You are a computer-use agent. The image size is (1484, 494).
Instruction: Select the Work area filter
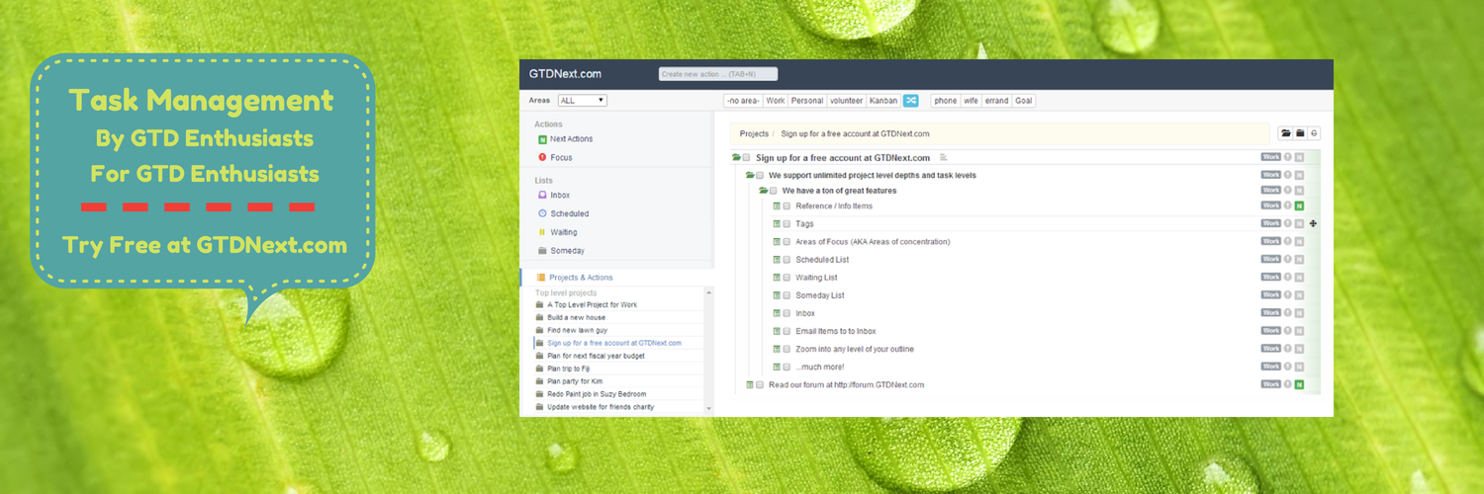tap(776, 101)
